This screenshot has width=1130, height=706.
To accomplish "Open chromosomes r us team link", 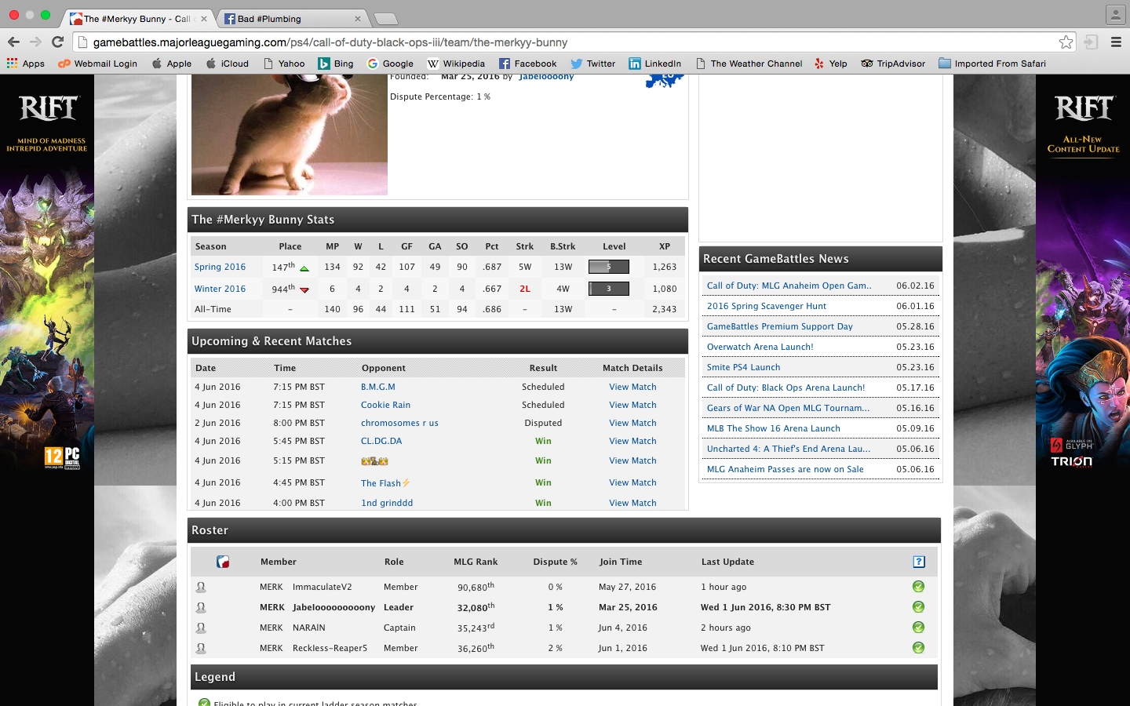I will (399, 424).
